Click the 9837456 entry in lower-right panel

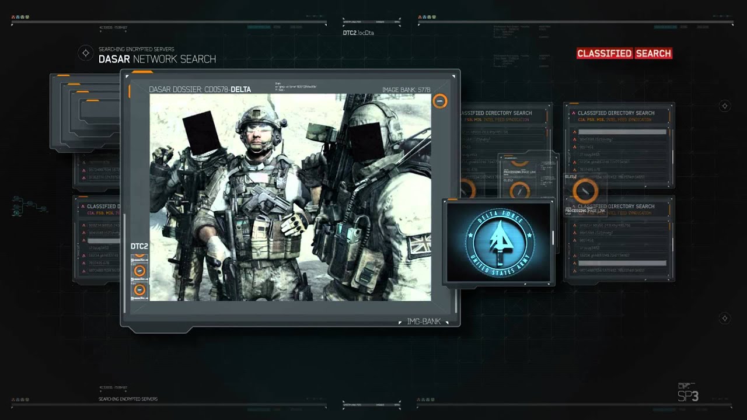(587, 240)
